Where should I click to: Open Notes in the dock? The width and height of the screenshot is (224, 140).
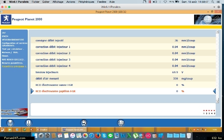(66, 136)
